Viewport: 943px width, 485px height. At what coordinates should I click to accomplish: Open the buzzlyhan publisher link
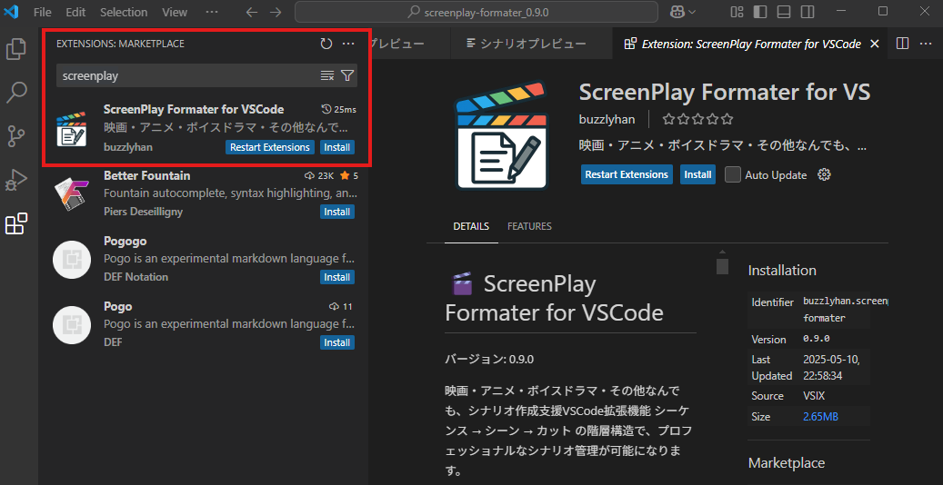(607, 119)
